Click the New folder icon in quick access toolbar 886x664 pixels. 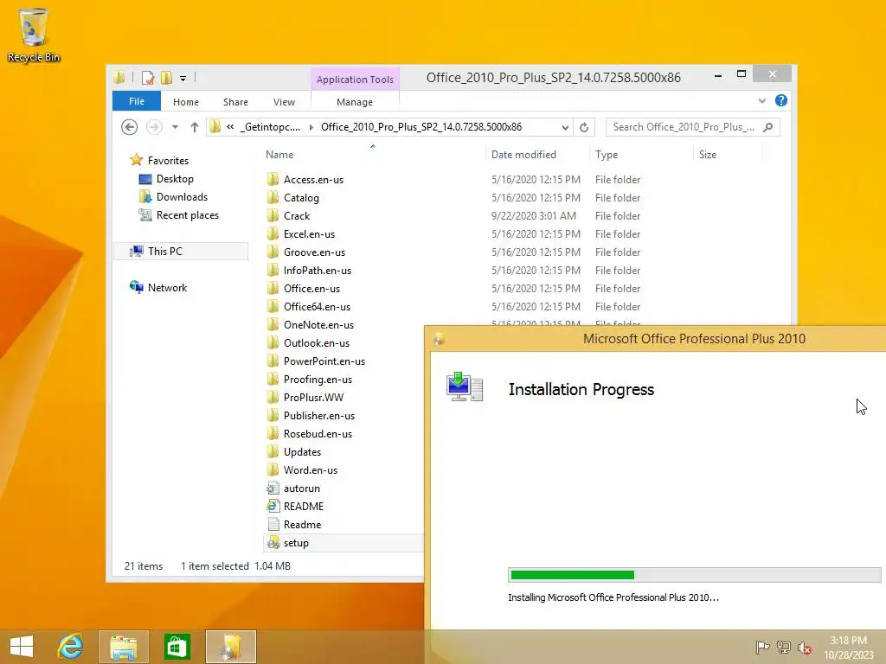[x=166, y=77]
